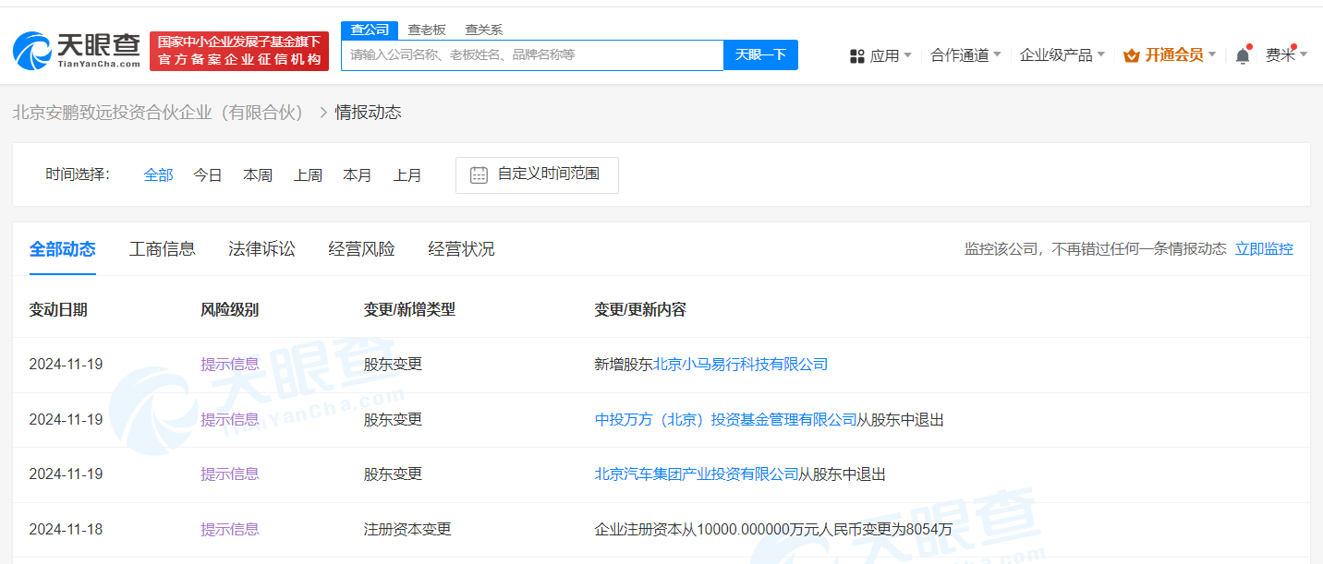This screenshot has height=564, width=1323.
Task: Click the 北京安鹏致远投资合伙企业 breadcrumb
Action: tap(158, 113)
